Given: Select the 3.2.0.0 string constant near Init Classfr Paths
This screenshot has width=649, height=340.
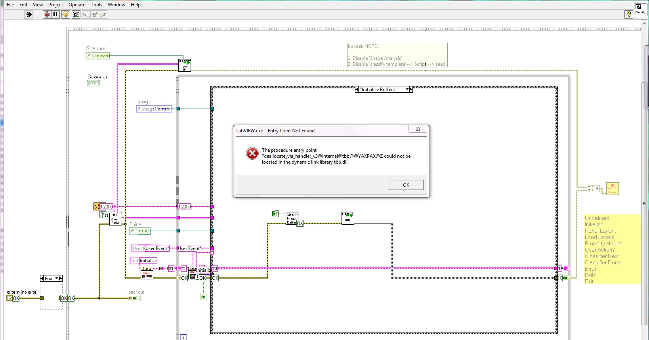Looking at the screenshot, I should [107, 207].
